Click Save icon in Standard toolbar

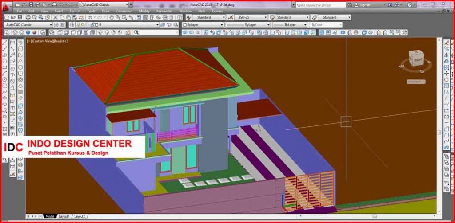[20, 17]
